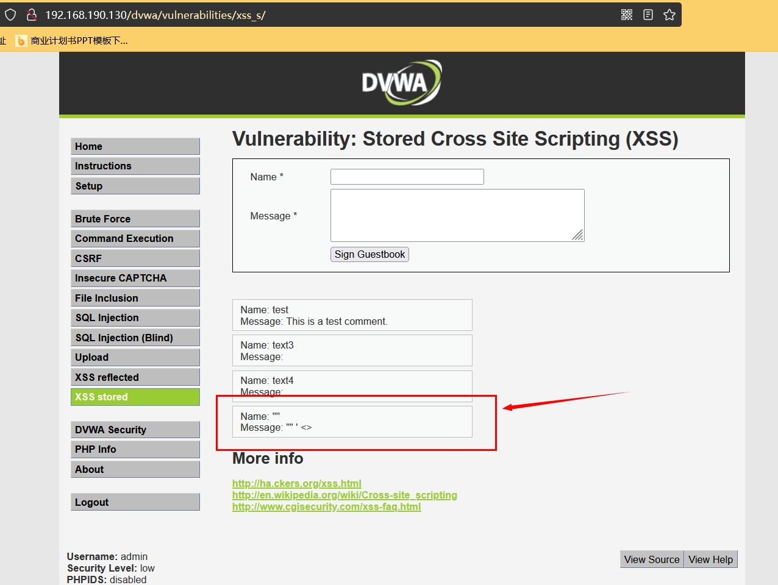This screenshot has width=778, height=585.
Task: Select the 'Name: test' guestbook entry
Action: point(352,315)
